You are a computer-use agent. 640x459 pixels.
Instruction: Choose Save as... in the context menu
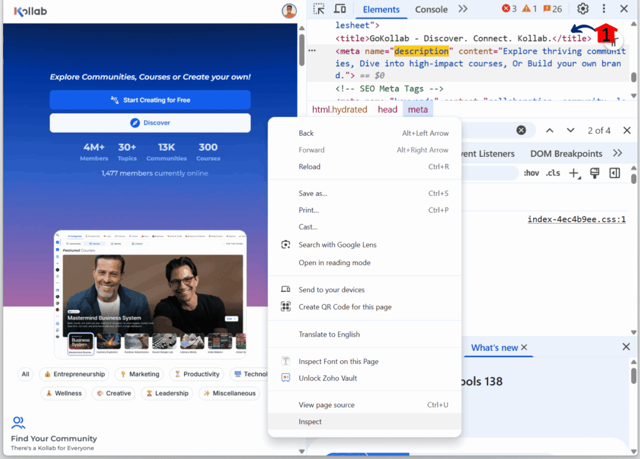pyautogui.click(x=364, y=193)
